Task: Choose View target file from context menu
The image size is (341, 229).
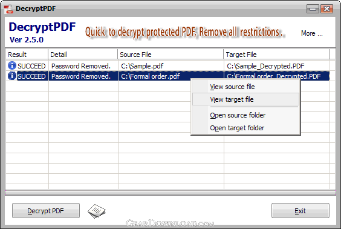Action: 245,99
